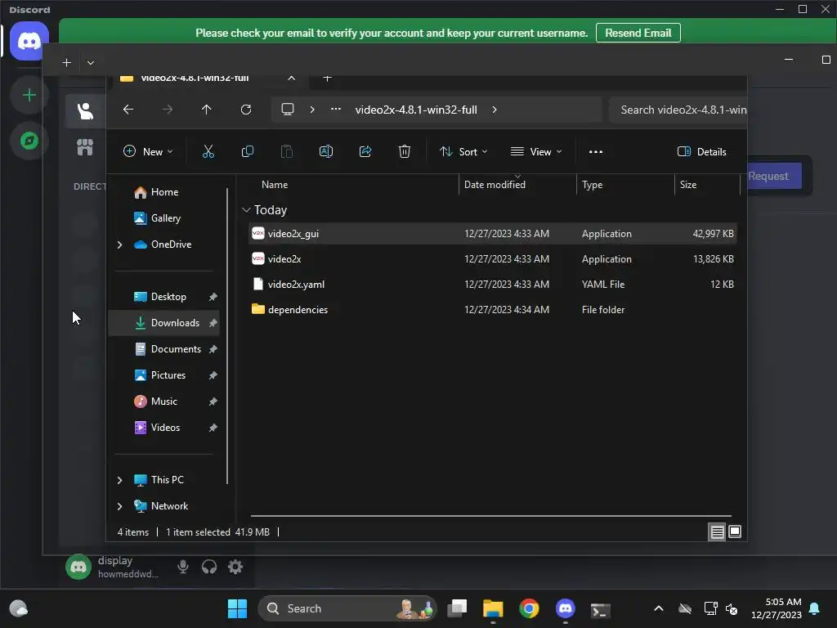The width and height of the screenshot is (837, 628).
Task: Expand the Network tree node
Action: (x=119, y=506)
